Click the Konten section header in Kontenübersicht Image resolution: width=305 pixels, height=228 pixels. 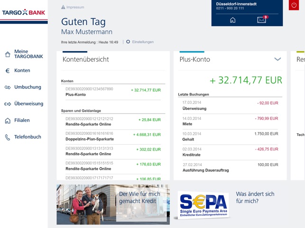pyautogui.click(x=67, y=81)
